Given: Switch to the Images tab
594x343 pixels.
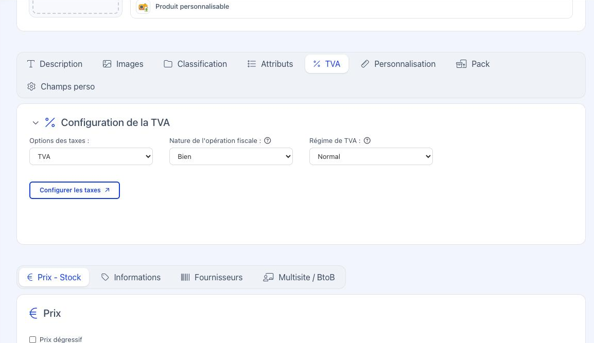Looking at the screenshot, I should pyautogui.click(x=123, y=64).
